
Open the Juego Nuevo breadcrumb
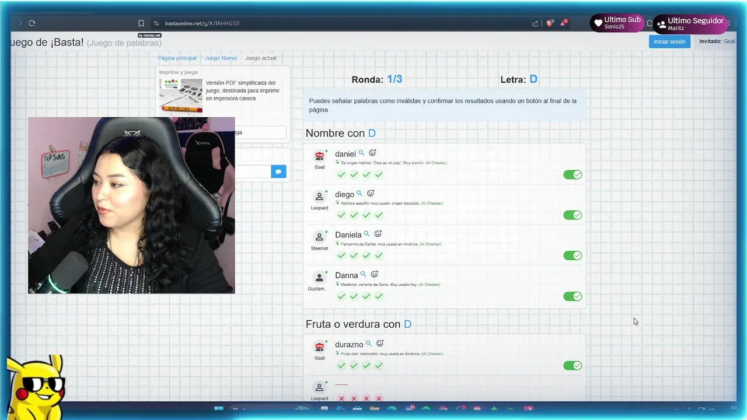(x=221, y=58)
